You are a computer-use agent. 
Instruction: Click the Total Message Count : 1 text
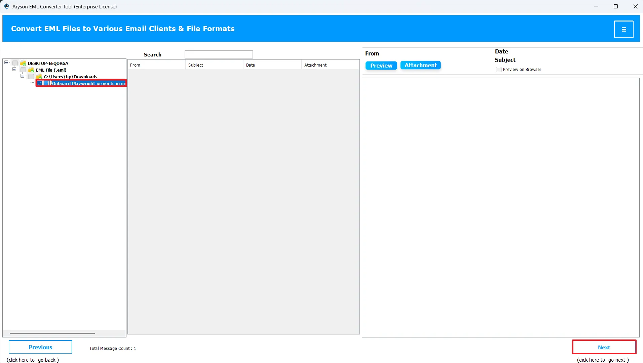click(x=113, y=349)
